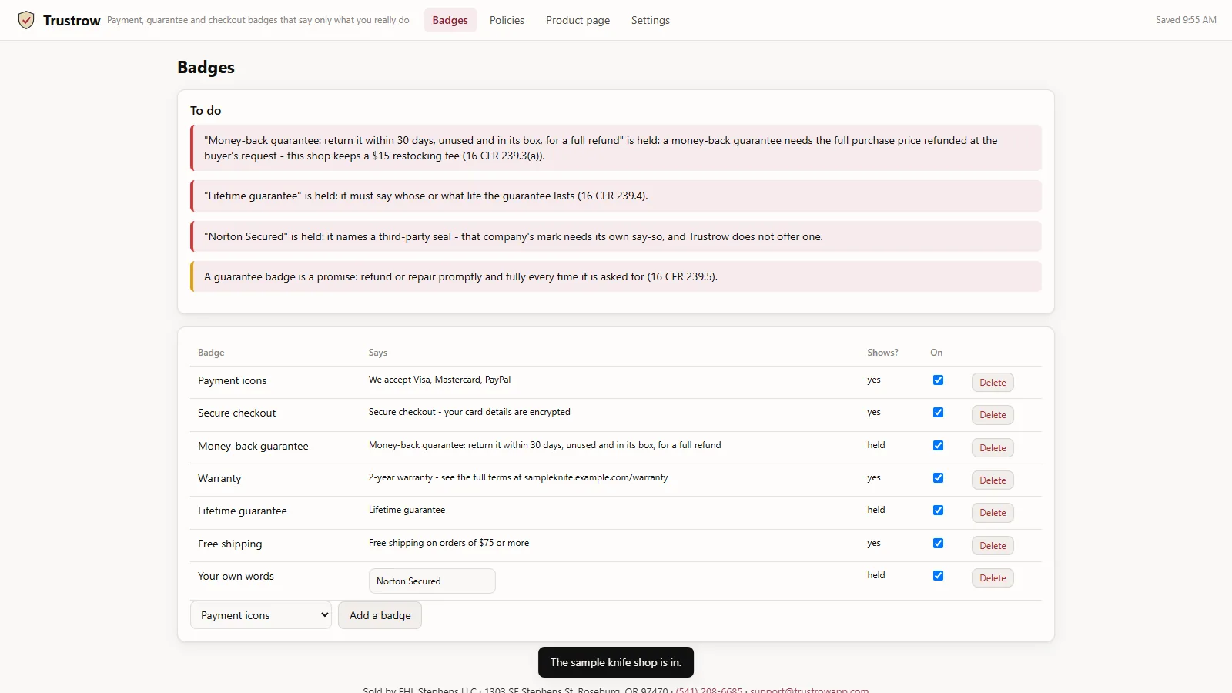Select the "2-year warranty" terms text
The height and width of the screenshot is (693, 1232).
pyautogui.click(x=518, y=477)
